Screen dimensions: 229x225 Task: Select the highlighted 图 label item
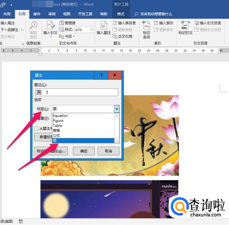point(83,141)
